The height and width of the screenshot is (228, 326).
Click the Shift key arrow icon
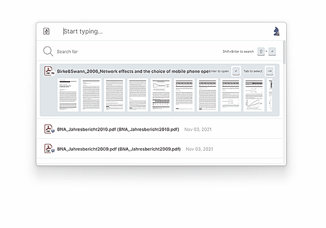[261, 51]
